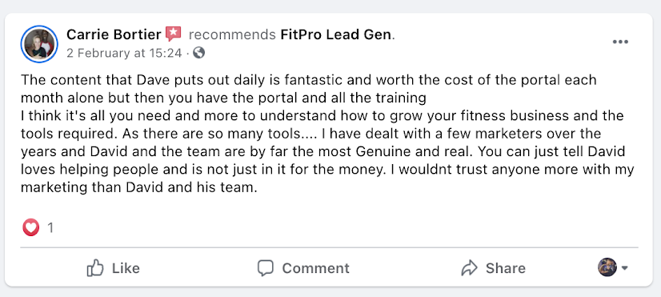Click the Share text label
This screenshot has height=297, width=661.
click(x=506, y=268)
